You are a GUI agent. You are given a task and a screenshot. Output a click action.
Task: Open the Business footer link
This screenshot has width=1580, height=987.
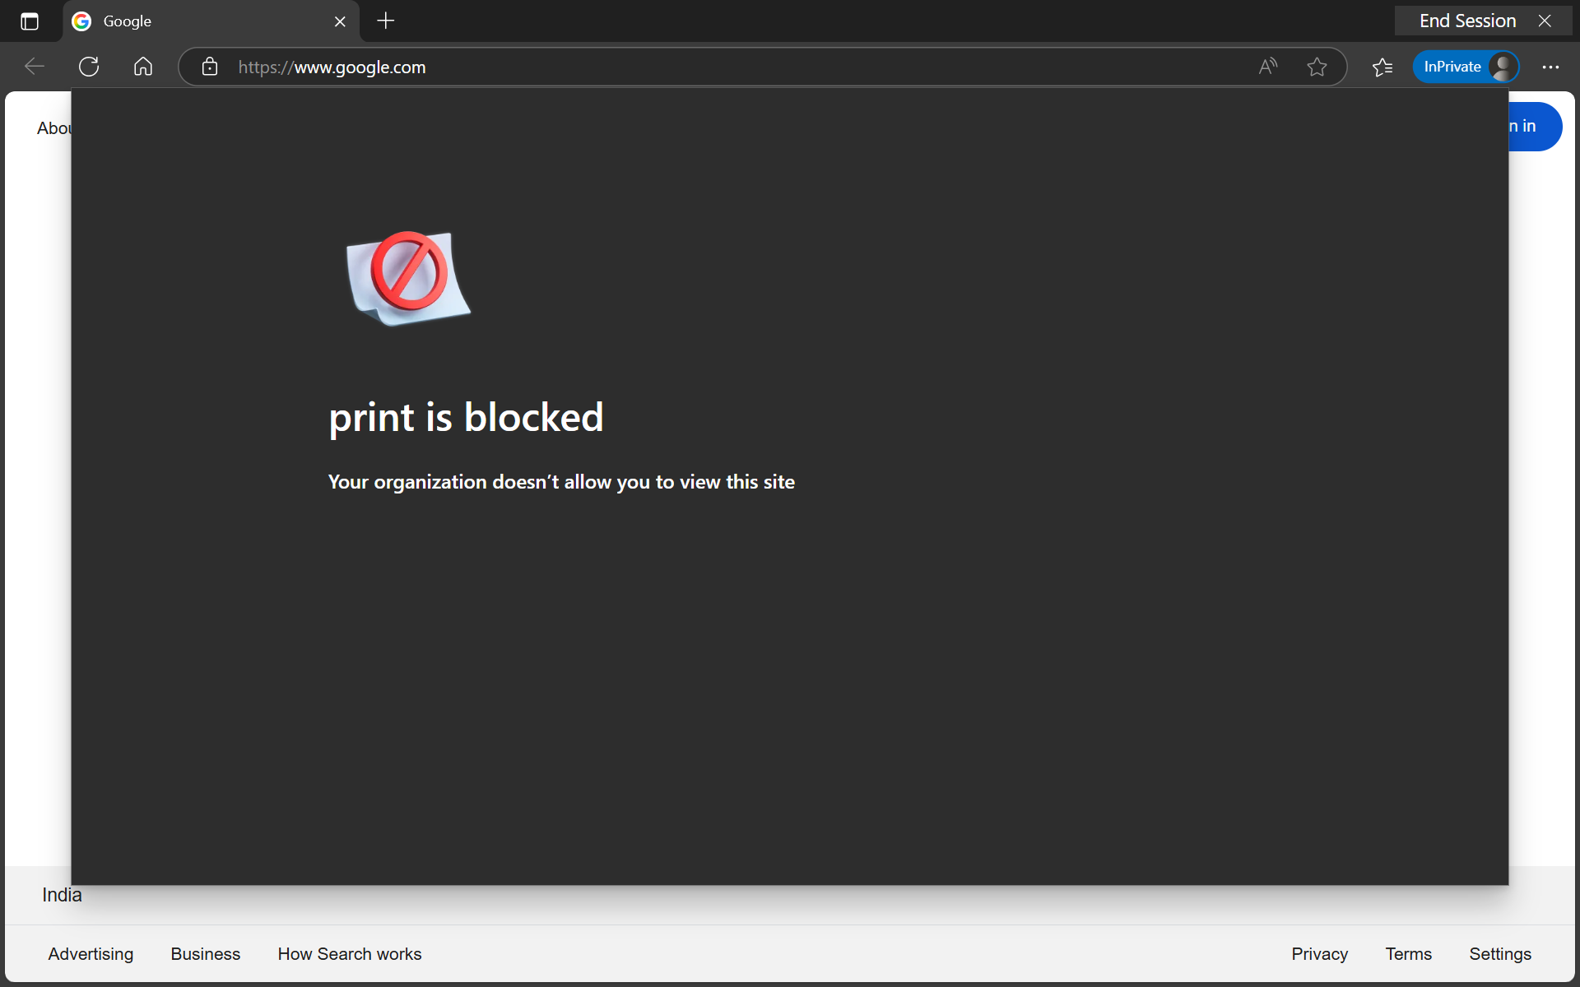(x=206, y=954)
